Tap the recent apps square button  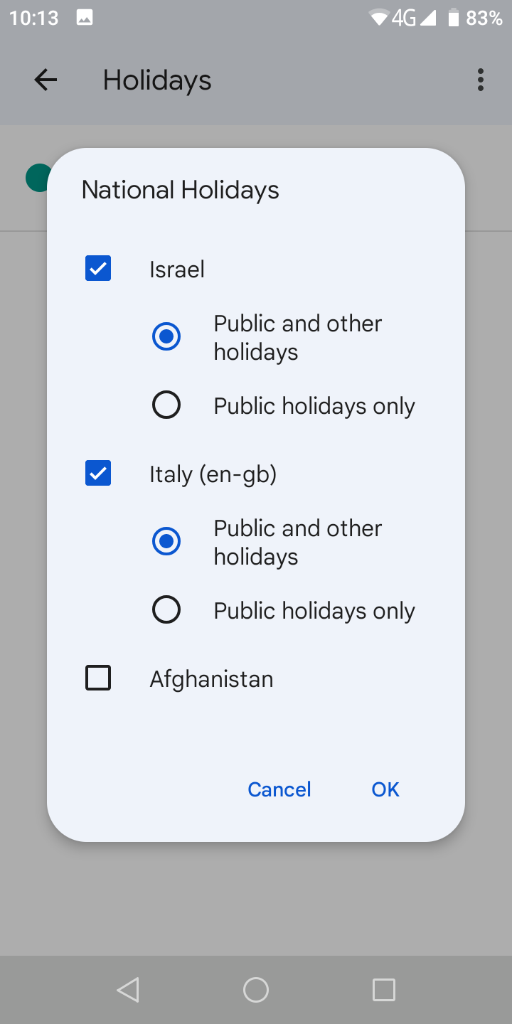(384, 989)
